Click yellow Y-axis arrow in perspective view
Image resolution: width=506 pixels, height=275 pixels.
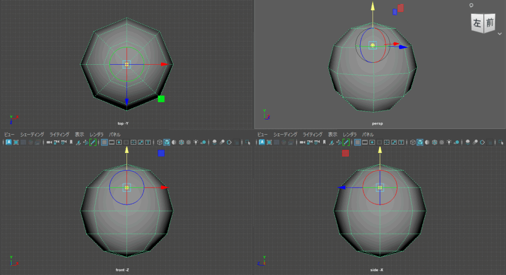pos(373,6)
